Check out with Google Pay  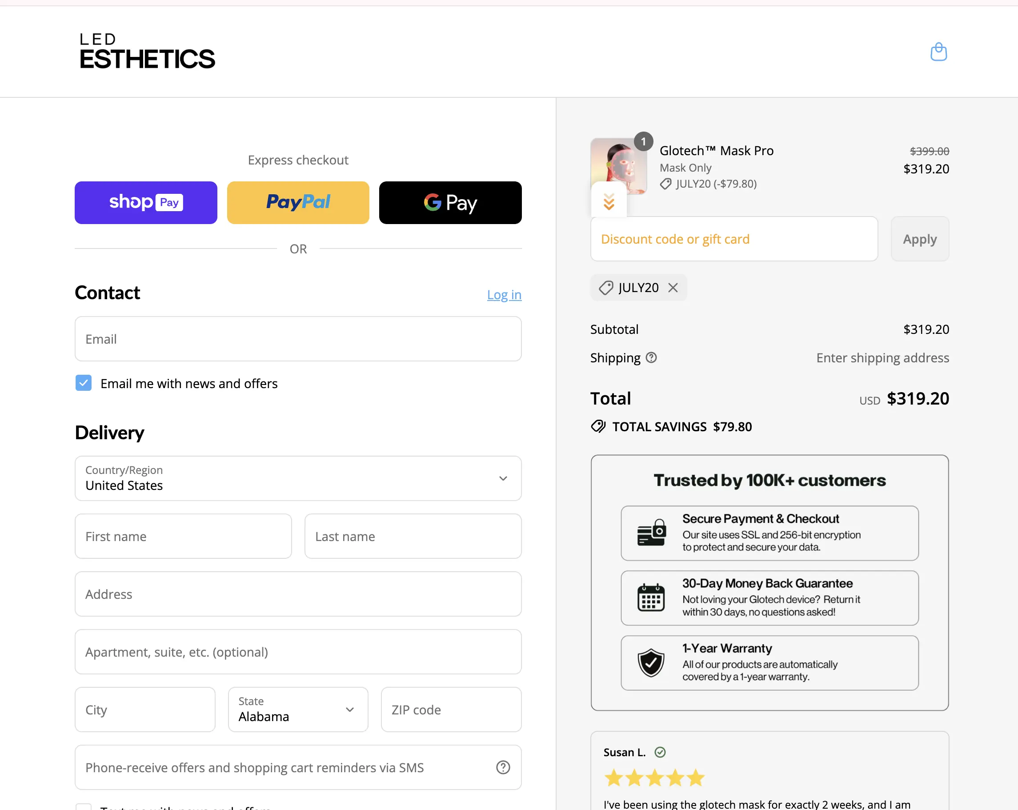pos(450,203)
